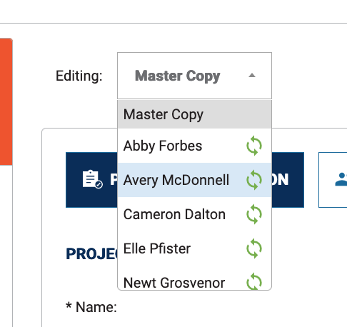
Task: Click the orange sidebar panel
Action: 6,101
